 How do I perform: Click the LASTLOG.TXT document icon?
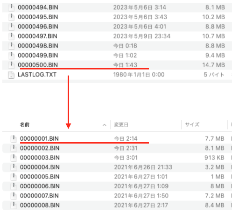point(11,75)
